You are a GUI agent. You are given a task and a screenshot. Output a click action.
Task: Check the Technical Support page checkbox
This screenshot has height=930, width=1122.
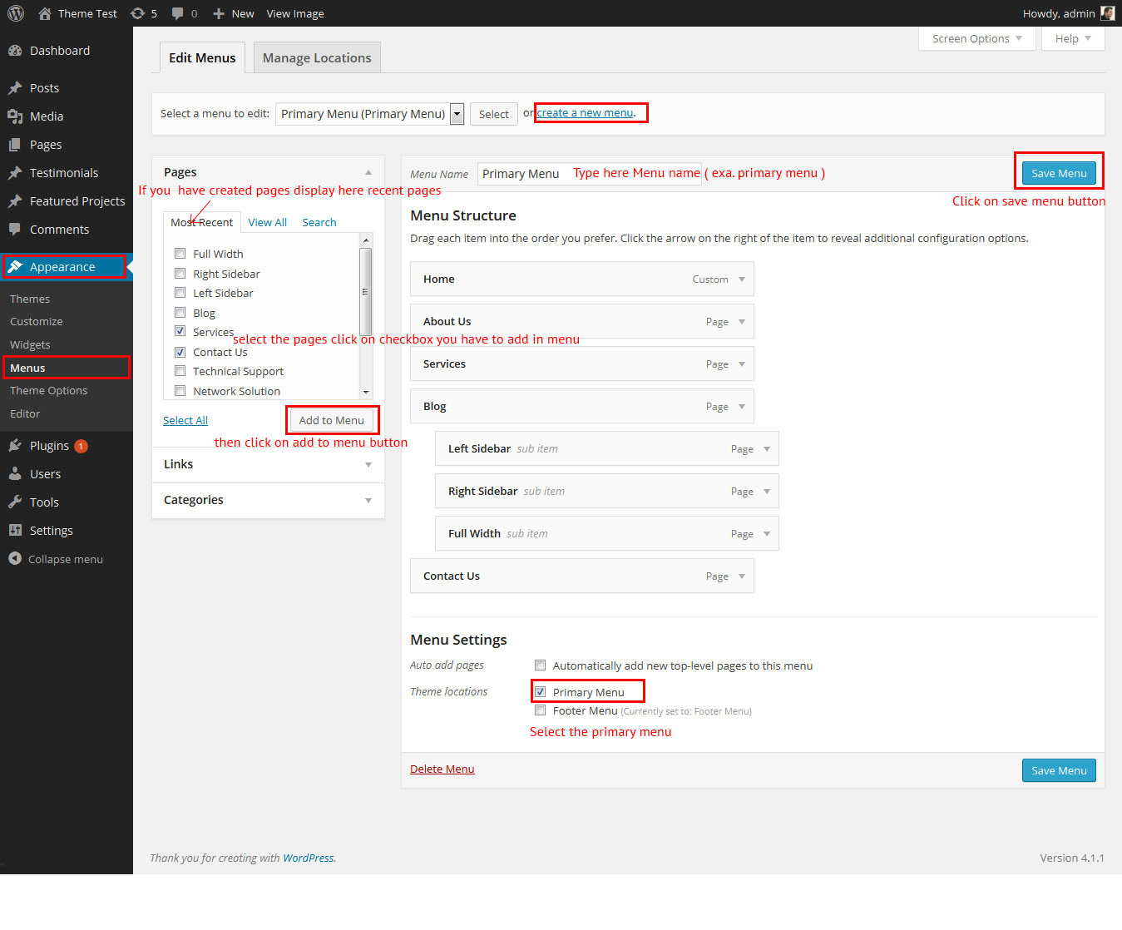pyautogui.click(x=180, y=371)
